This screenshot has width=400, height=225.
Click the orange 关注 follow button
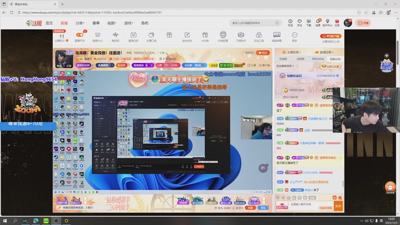263,53
